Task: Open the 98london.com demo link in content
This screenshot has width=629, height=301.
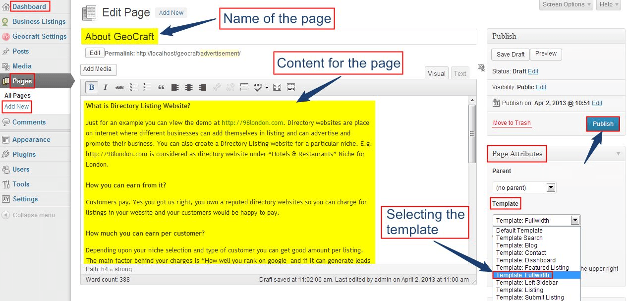Action: 252,122
